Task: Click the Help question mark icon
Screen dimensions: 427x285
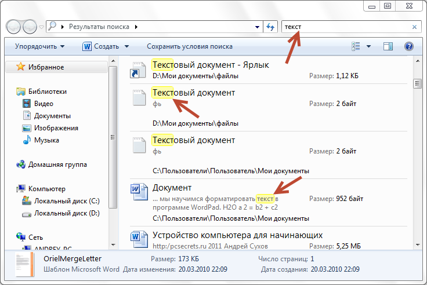Action: pyautogui.click(x=408, y=46)
